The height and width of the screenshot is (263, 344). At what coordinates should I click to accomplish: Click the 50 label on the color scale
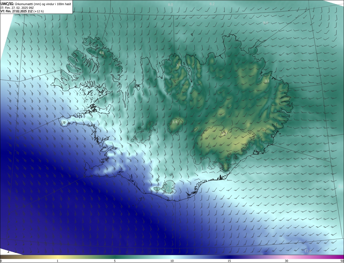[342, 261]
